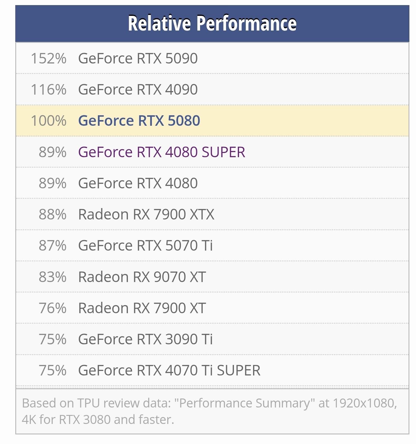The image size is (416, 444).
Task: Select the 83% performance value
Action: 52,277
